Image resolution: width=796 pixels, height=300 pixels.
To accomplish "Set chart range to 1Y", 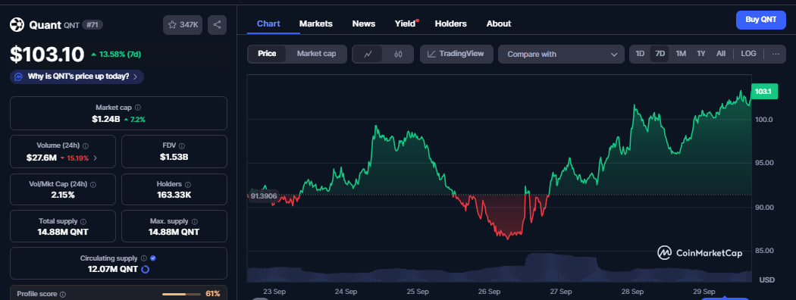I will (x=701, y=54).
